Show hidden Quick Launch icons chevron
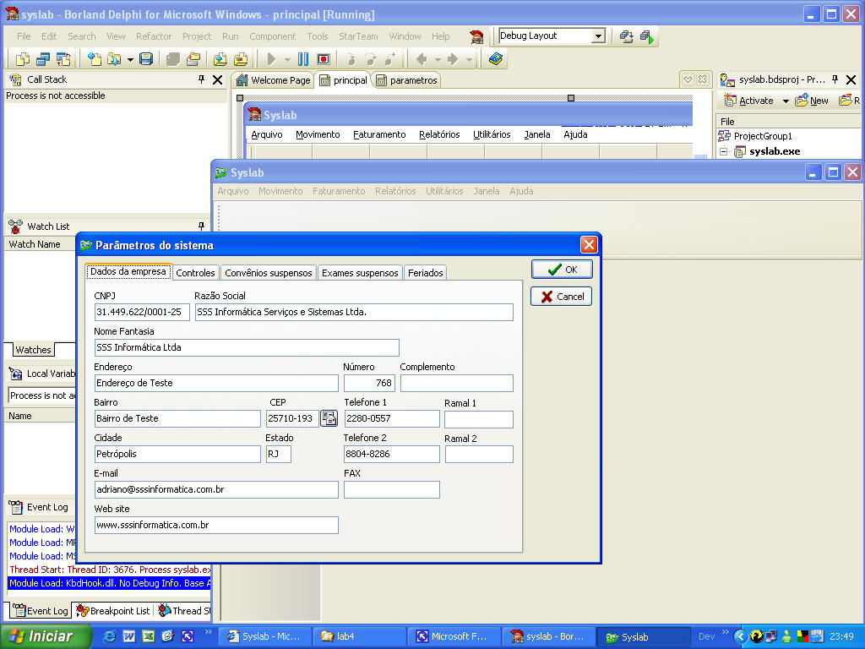Image resolution: width=865 pixels, height=649 pixels. click(208, 632)
